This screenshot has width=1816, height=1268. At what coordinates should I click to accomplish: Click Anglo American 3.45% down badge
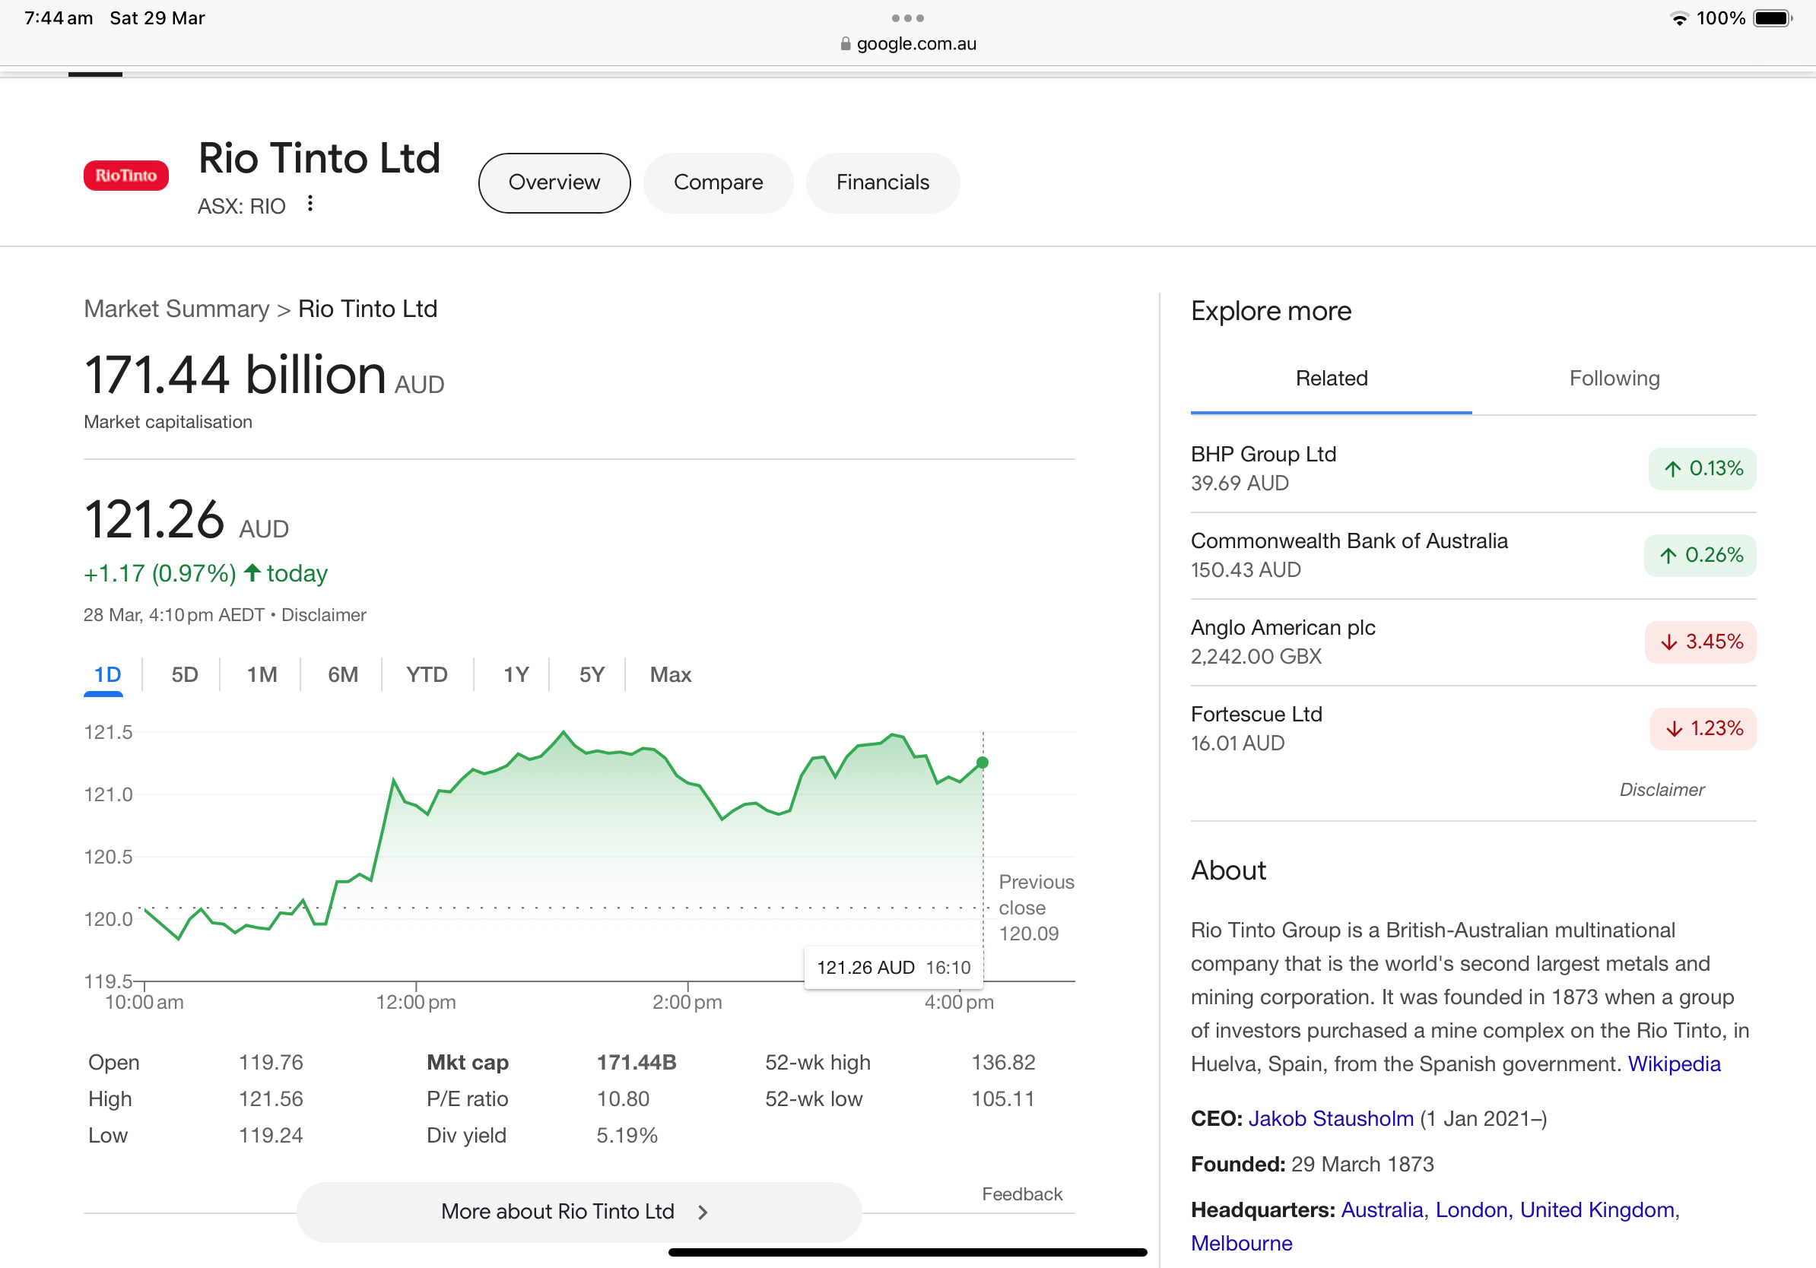pos(1700,642)
